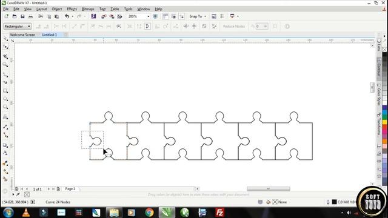
Task: Open the Object menu
Action: point(56,9)
